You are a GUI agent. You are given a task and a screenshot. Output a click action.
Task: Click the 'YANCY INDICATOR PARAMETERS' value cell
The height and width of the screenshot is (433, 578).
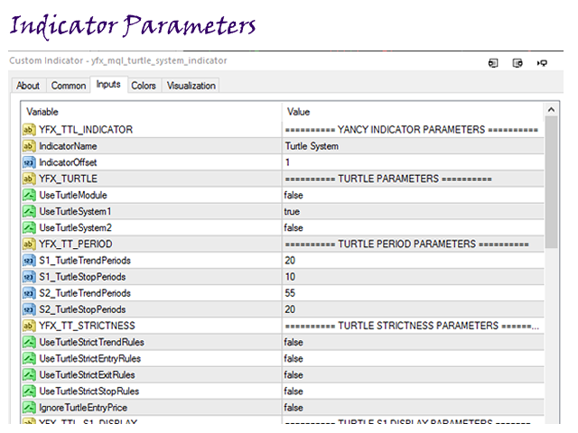412,130
